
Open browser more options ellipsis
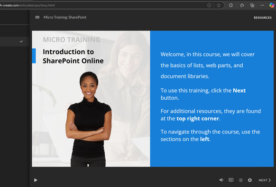262,5
